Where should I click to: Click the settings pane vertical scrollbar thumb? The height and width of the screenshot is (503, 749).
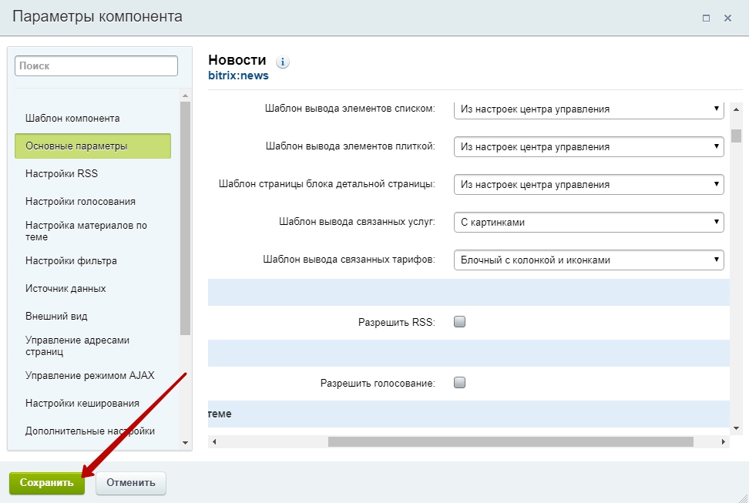click(x=736, y=136)
